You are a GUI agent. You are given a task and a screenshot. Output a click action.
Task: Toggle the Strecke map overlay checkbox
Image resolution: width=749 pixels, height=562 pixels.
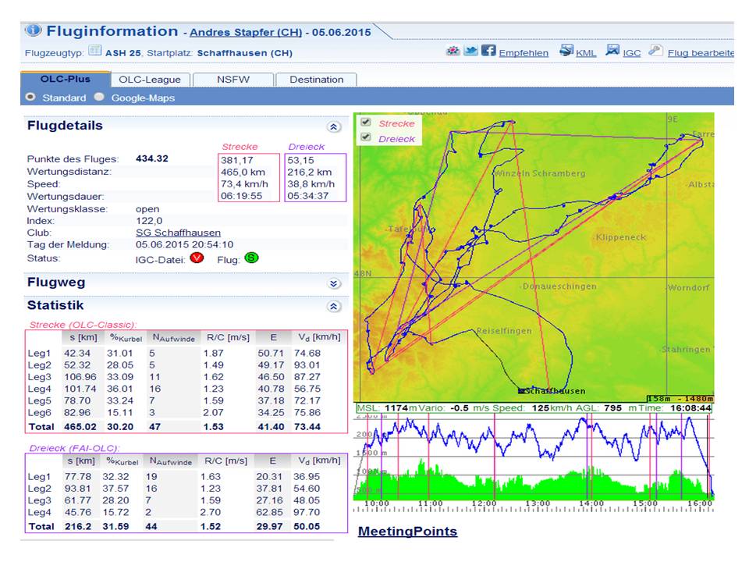(365, 123)
